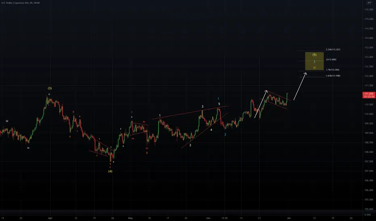This screenshot has height=221, width=376.
Task: Click the 21 date label on the time axis
Action: 259,218
